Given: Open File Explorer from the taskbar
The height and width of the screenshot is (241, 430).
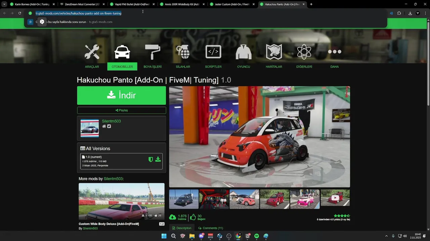Looking at the screenshot, I should [x=192, y=236].
